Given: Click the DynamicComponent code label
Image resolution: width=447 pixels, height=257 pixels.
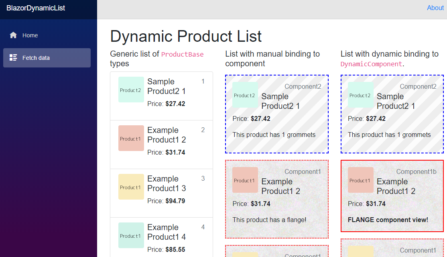Looking at the screenshot, I should (x=371, y=64).
